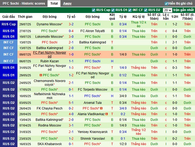This screenshot has height=147, width=195.
Task: Click Tỷ số column header
Action: [x=71, y=17]
